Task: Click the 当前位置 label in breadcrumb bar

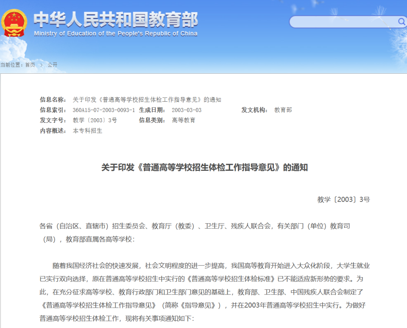Action: point(13,65)
